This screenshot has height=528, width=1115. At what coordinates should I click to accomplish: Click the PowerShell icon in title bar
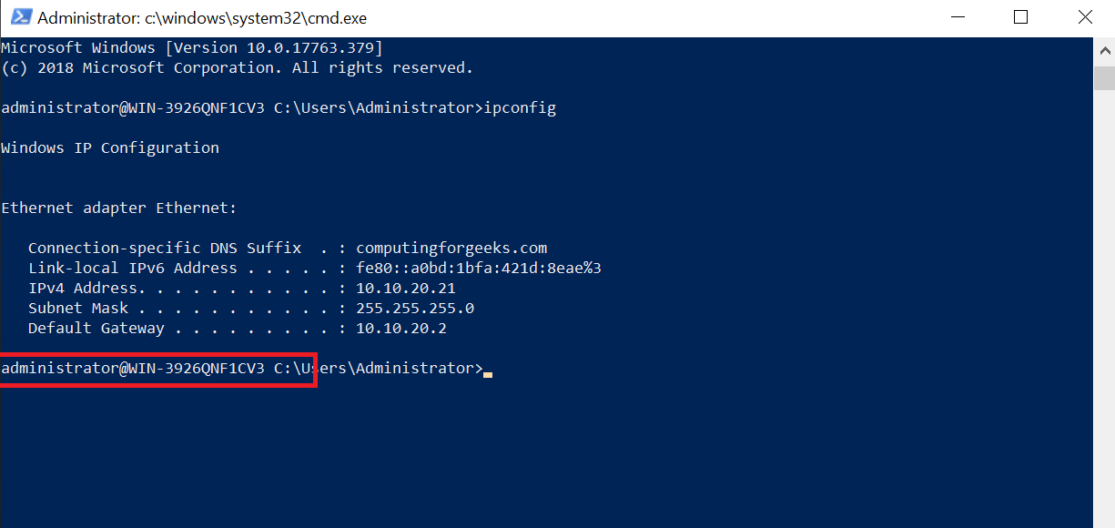(18, 18)
